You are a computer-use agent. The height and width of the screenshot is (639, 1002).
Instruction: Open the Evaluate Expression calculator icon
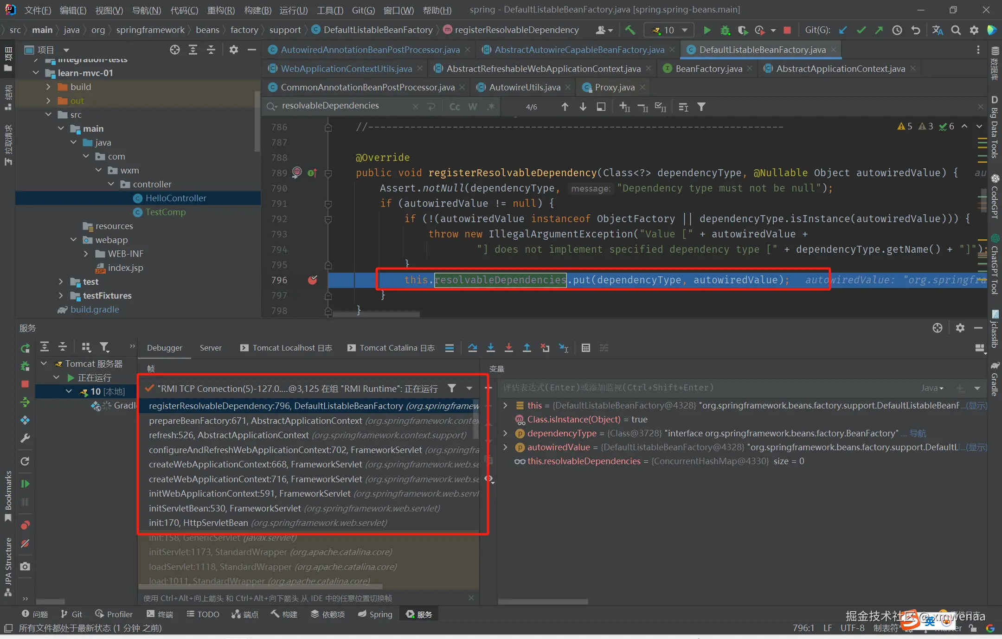[585, 348]
